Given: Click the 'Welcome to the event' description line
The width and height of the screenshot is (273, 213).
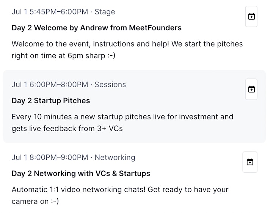Looking at the screenshot, I should click(x=127, y=44).
